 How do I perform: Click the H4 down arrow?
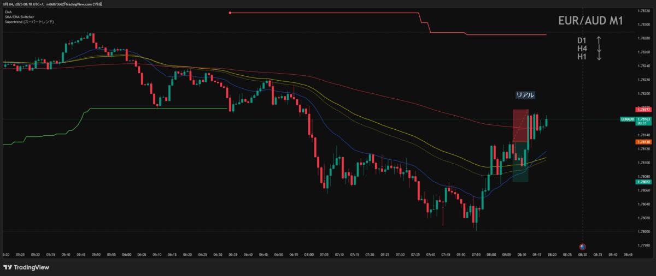pyautogui.click(x=599, y=49)
